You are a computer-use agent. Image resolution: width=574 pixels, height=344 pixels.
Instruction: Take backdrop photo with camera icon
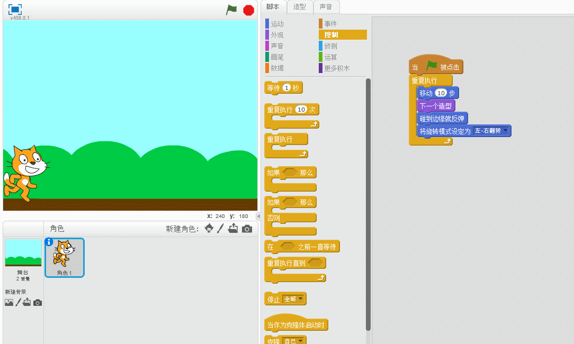(x=38, y=303)
